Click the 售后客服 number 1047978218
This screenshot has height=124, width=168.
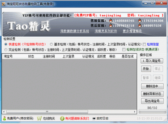coord(124,26)
